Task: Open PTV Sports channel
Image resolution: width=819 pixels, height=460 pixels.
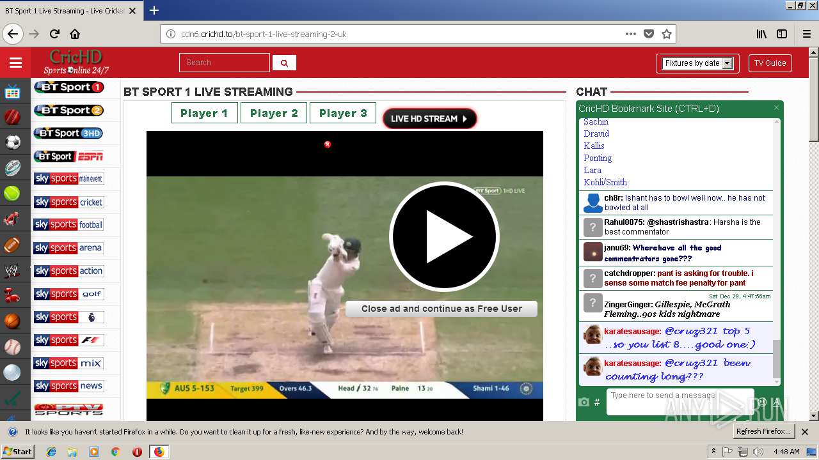Action: [x=68, y=409]
